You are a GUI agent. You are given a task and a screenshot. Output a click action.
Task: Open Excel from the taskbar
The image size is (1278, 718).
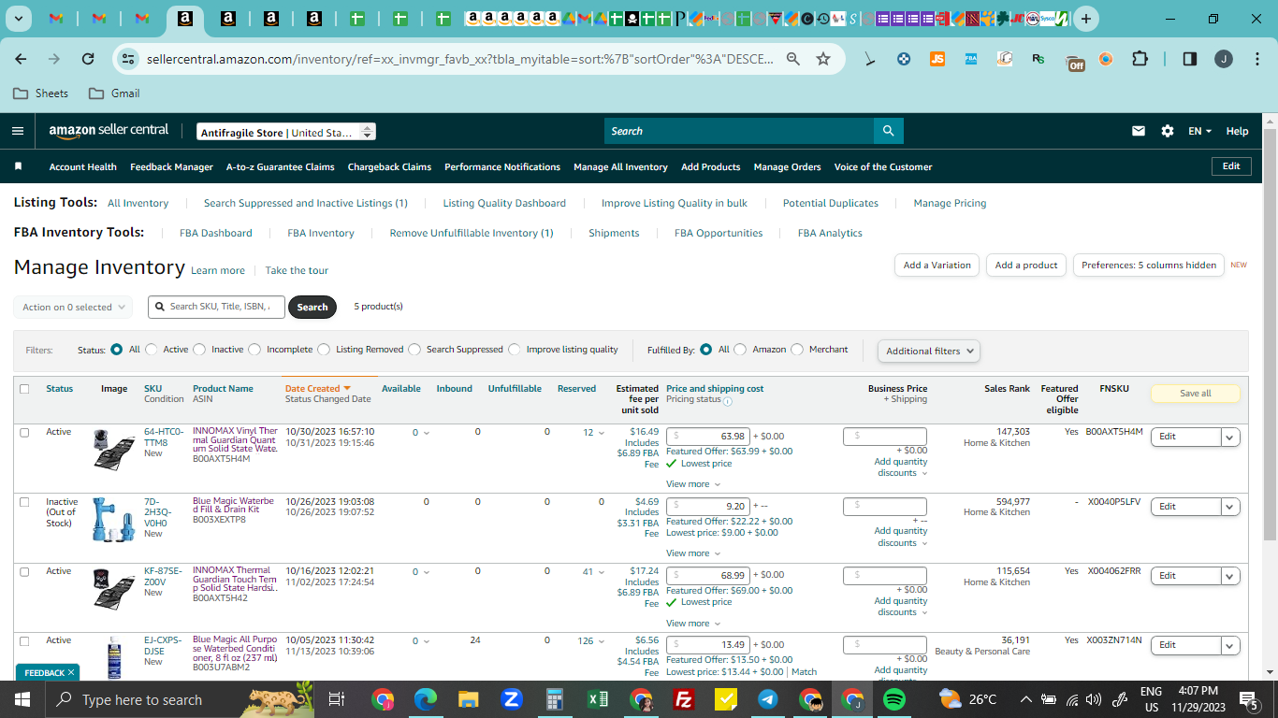[x=598, y=699]
